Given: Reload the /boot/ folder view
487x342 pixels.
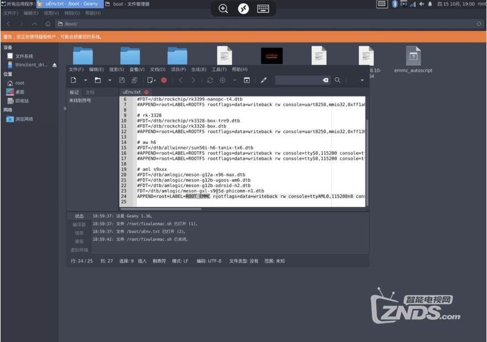Looking at the screenshot, I should click(479, 24).
